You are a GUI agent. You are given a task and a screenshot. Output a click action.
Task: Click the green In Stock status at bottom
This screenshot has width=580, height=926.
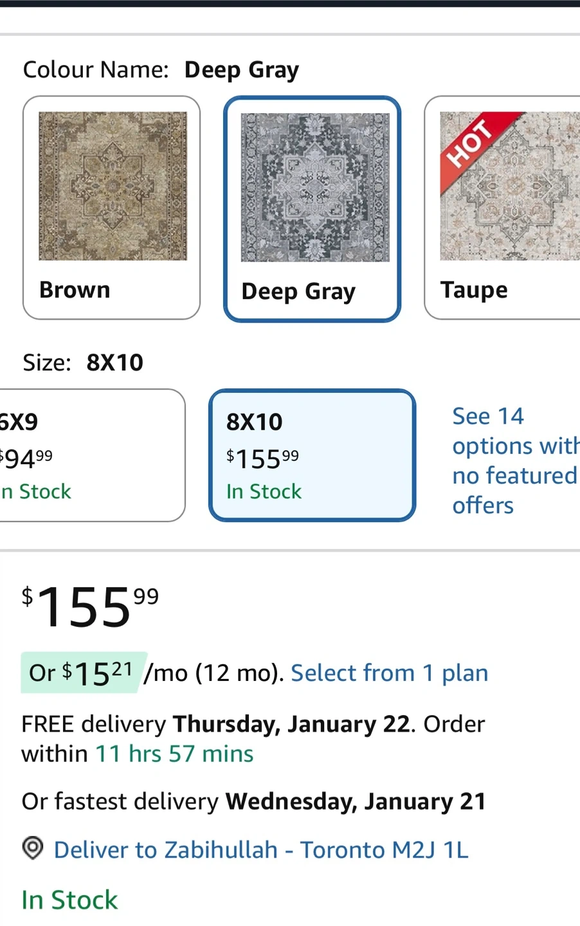click(69, 900)
